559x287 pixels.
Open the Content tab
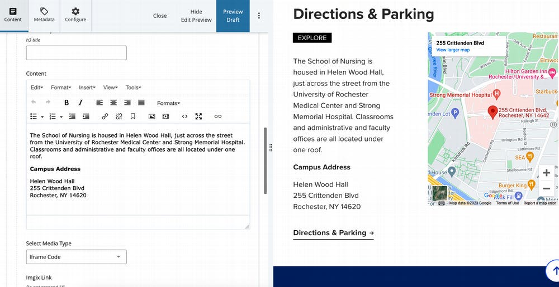point(13,15)
